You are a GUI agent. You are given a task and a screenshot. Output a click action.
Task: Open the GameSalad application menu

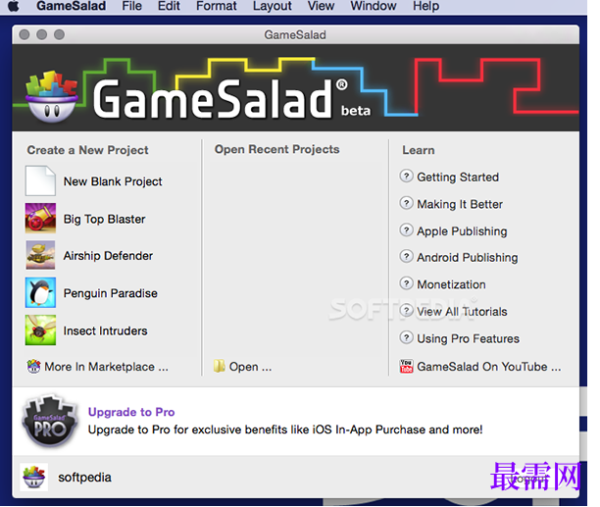pyautogui.click(x=72, y=6)
